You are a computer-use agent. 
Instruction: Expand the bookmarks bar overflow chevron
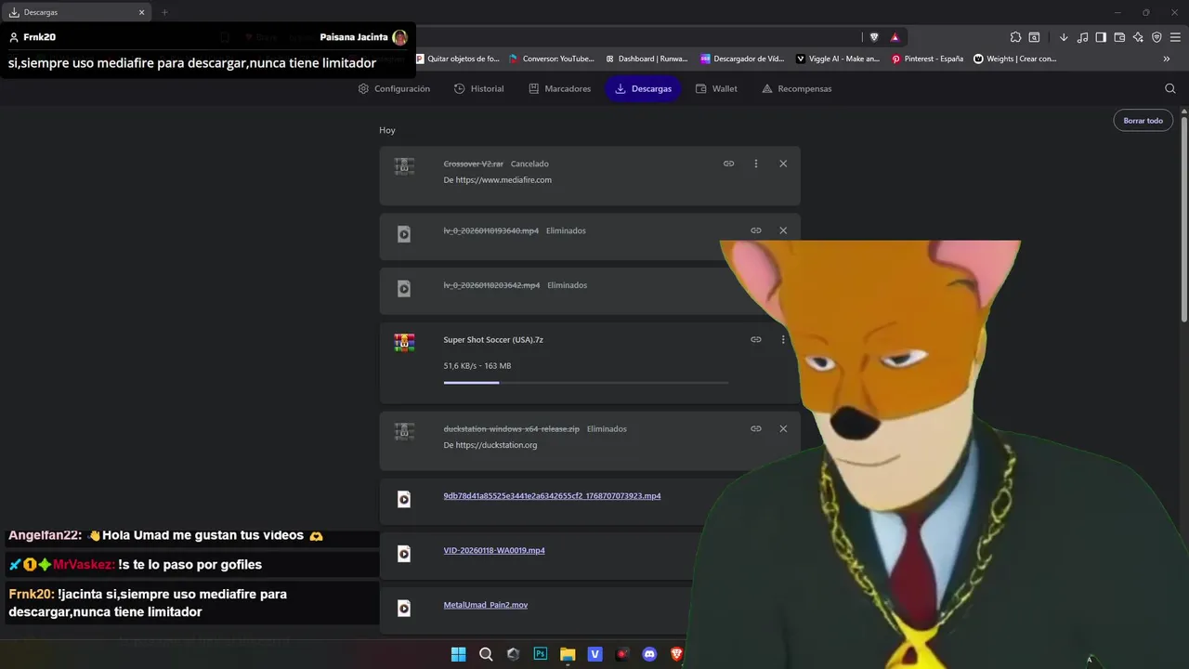(1167, 59)
